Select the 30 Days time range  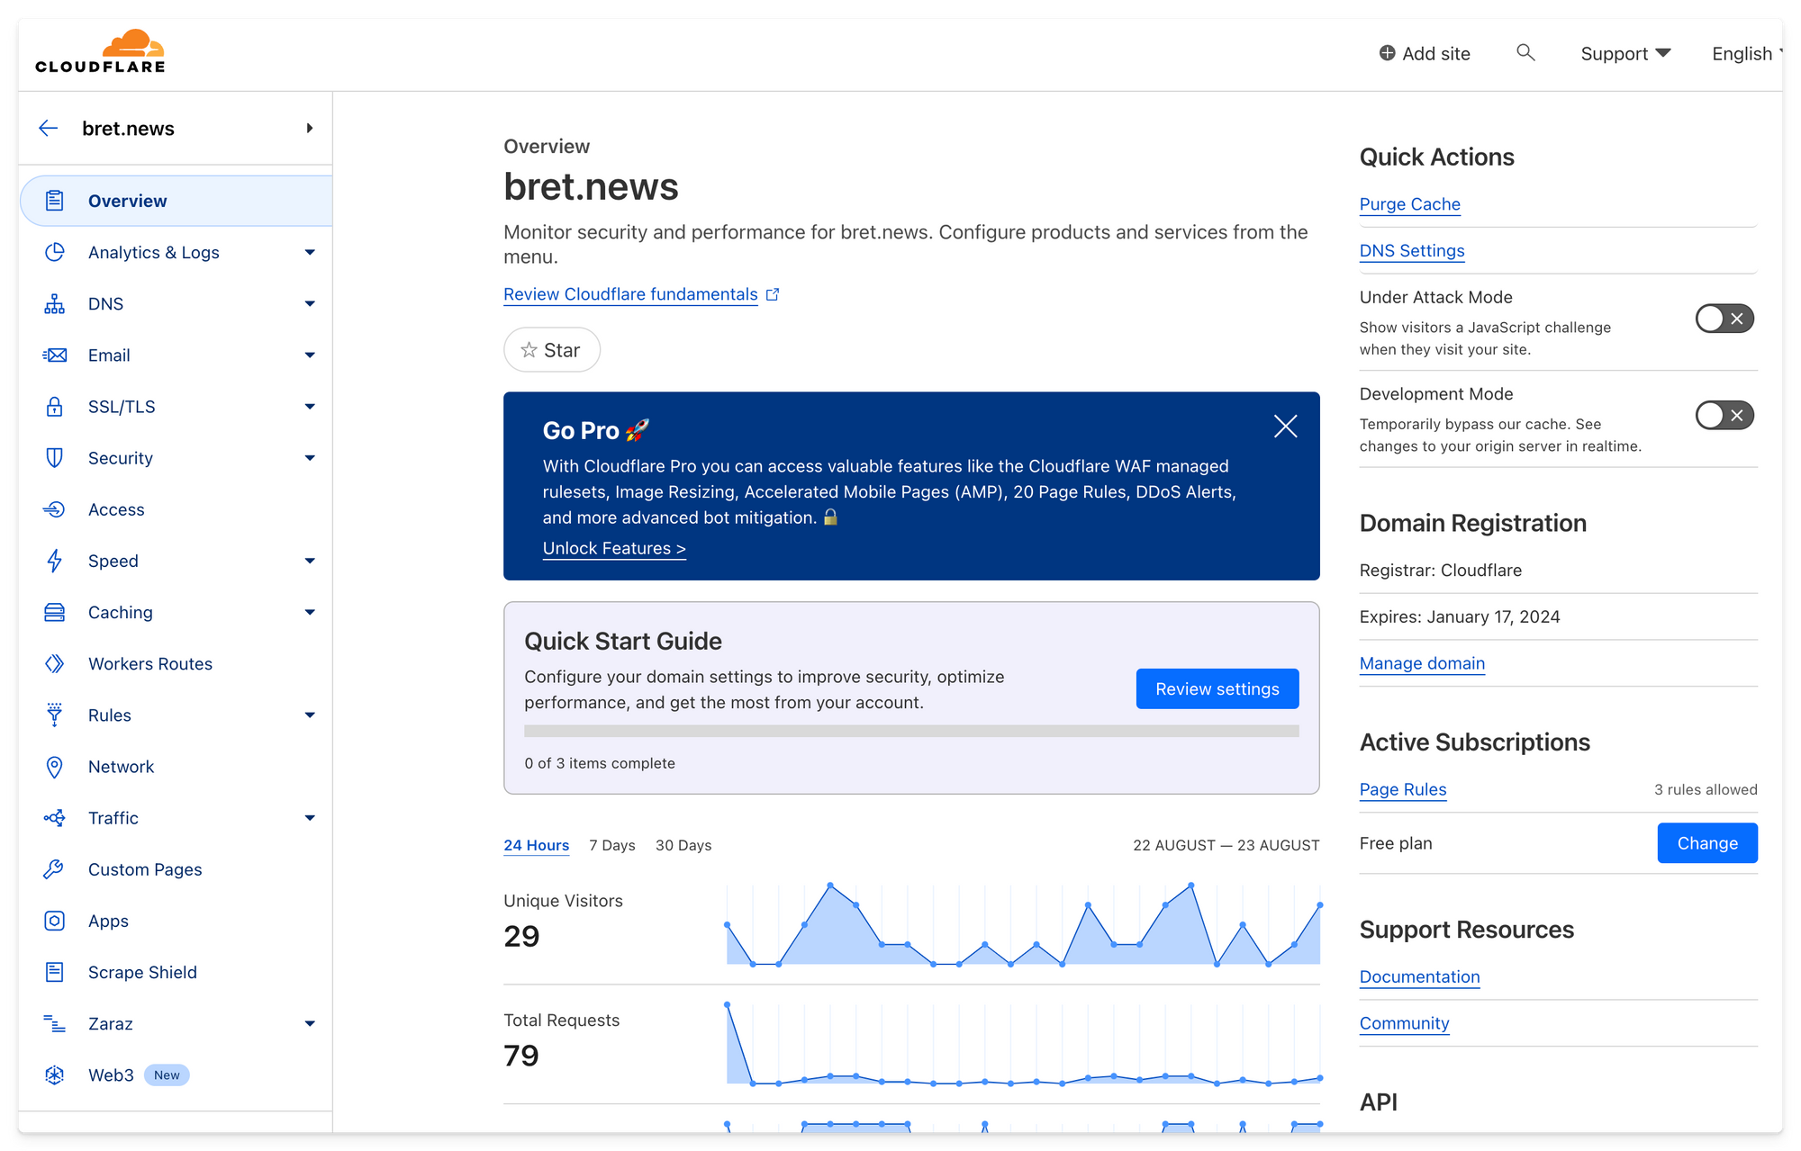click(683, 846)
